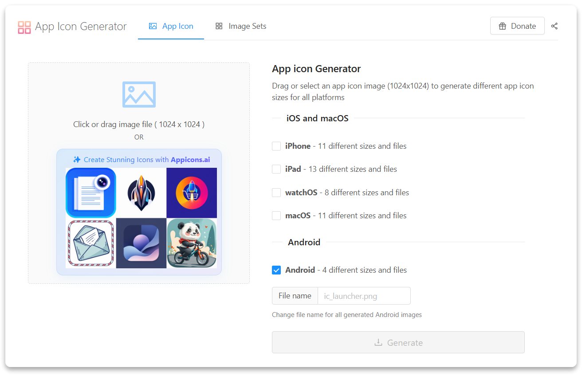Tick the macOS checkbox
The width and height of the screenshot is (582, 375).
click(276, 216)
